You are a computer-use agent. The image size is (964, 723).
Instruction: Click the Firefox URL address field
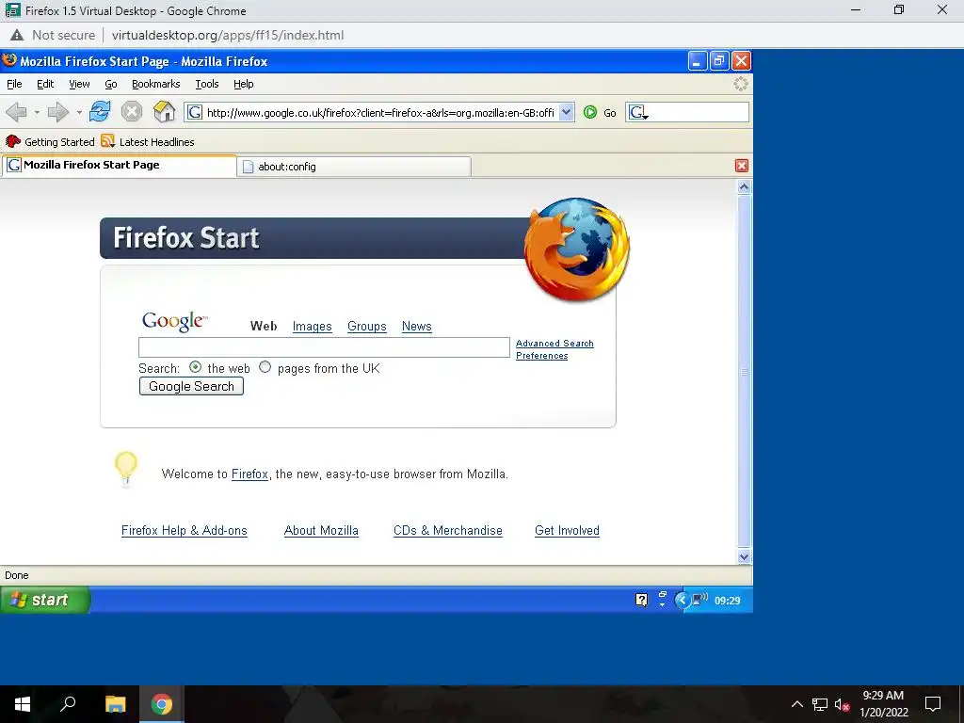(x=380, y=113)
